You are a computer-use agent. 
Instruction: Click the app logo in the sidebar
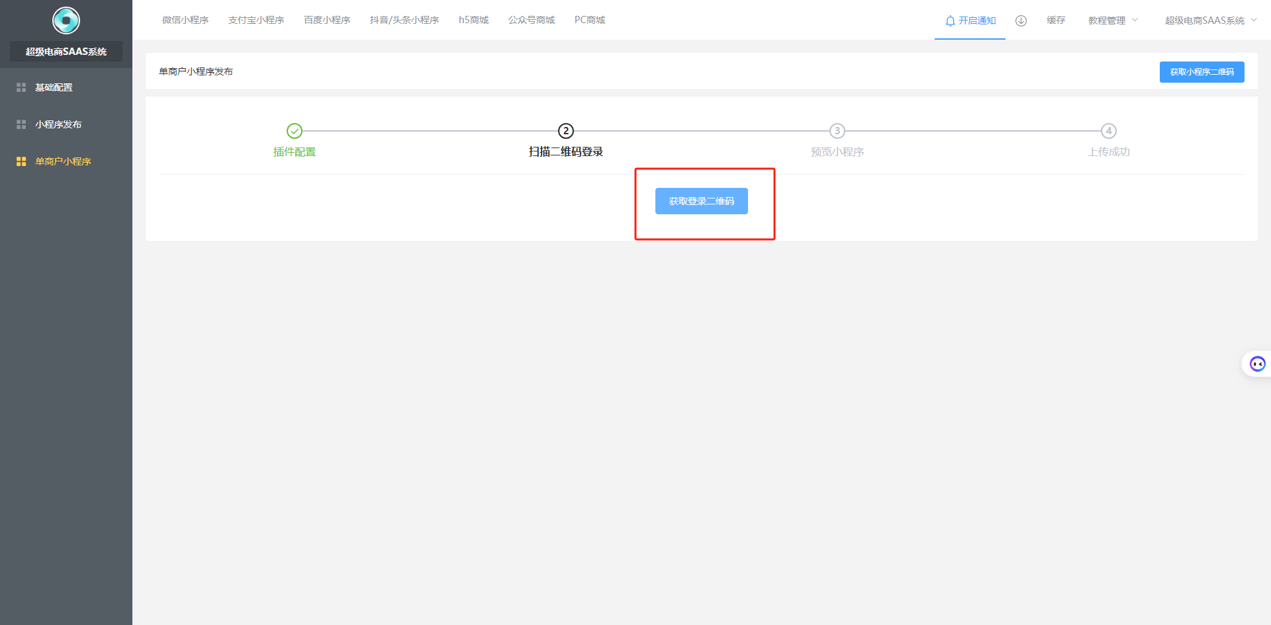tap(66, 21)
